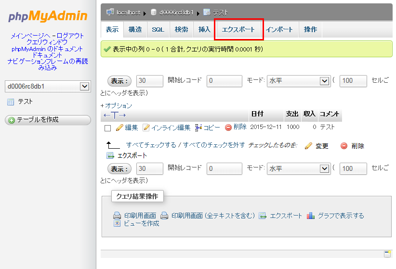Screen dimensions: 396x269
Task: Sort by the 支出 column header
Action: pos(292,114)
